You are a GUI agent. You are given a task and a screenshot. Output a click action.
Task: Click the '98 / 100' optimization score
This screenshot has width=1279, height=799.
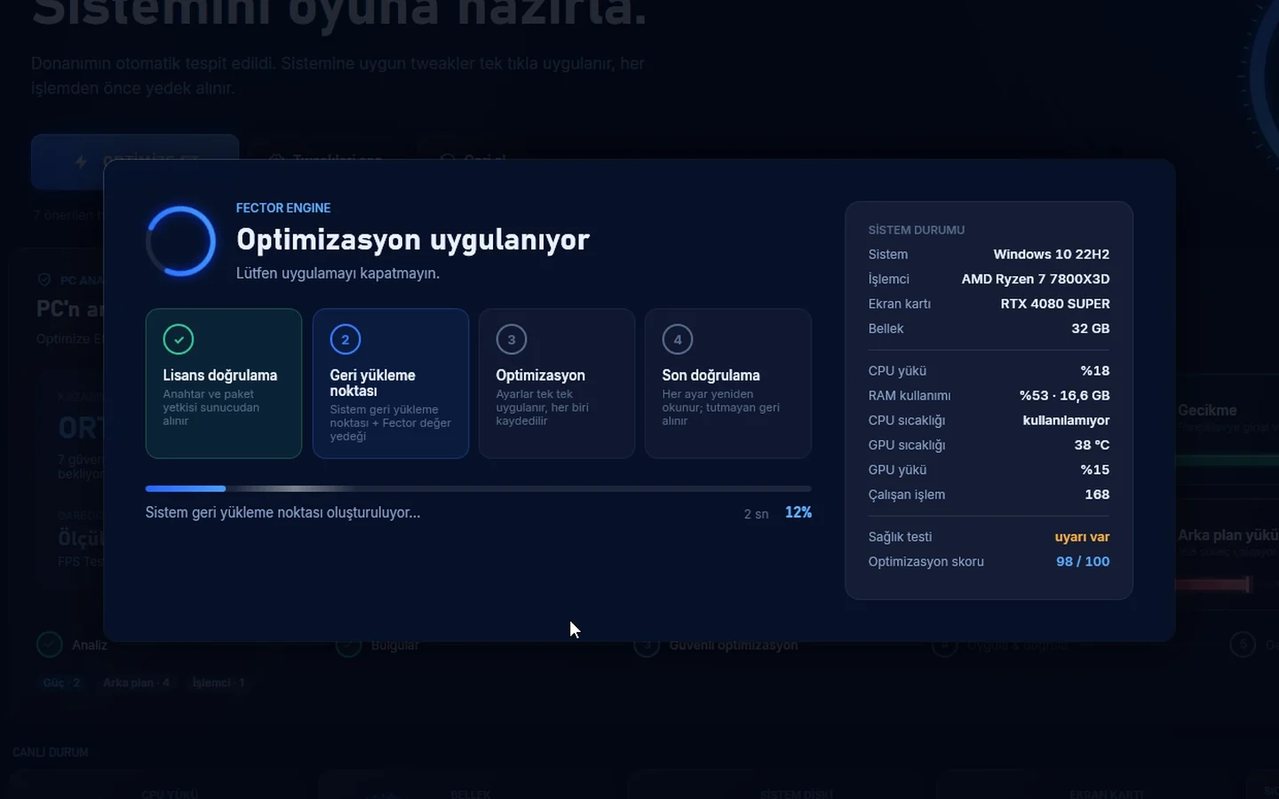[x=1083, y=561]
